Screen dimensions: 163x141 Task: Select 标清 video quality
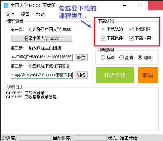point(103,57)
